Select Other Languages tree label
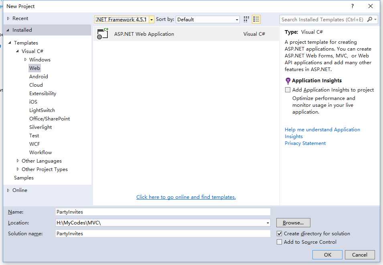 tap(42, 161)
